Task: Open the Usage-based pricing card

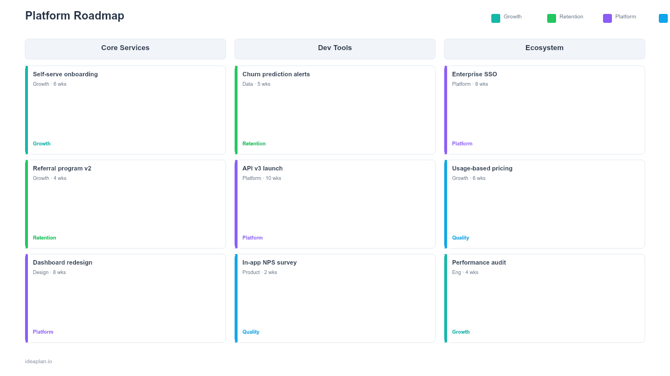Action: click(x=544, y=203)
